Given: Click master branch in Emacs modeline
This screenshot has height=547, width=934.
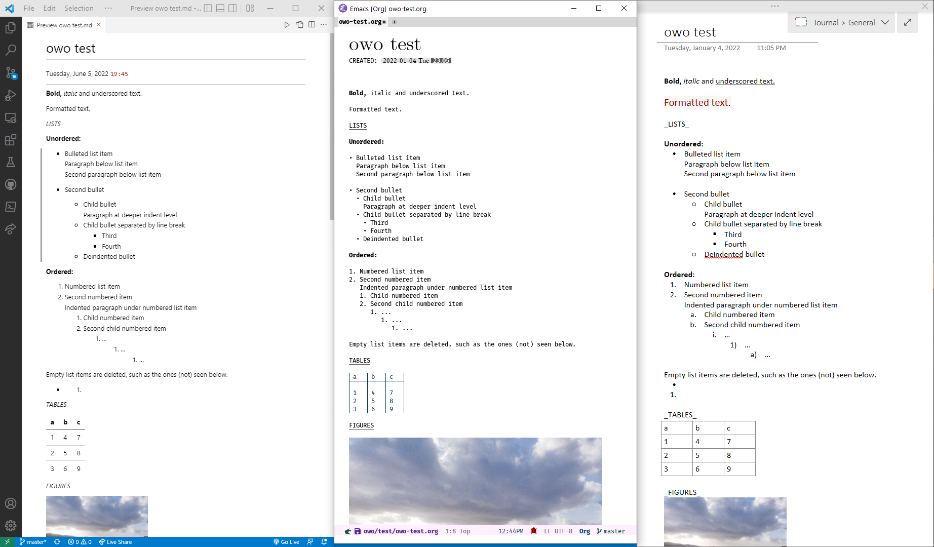Looking at the screenshot, I should point(611,531).
